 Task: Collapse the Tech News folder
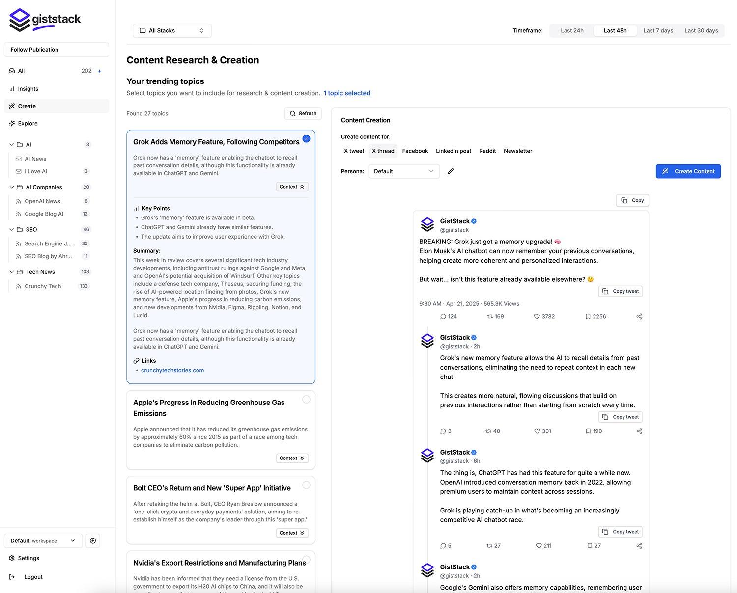pyautogui.click(x=12, y=272)
